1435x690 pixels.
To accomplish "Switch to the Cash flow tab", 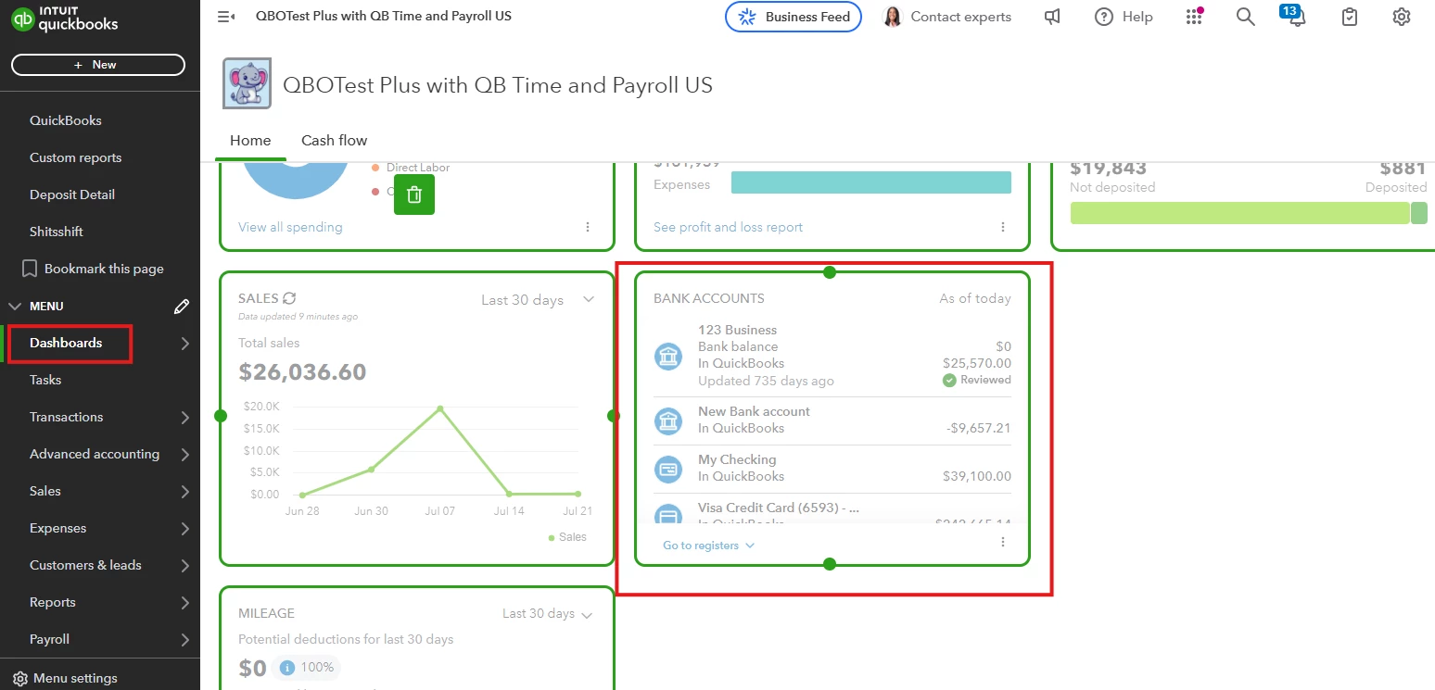I will pyautogui.click(x=334, y=141).
